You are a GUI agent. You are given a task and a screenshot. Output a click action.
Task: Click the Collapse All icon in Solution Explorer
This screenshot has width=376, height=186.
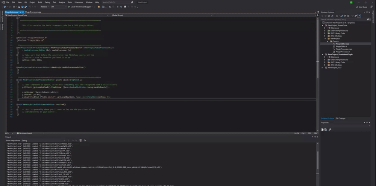pyautogui.click(x=345, y=16)
